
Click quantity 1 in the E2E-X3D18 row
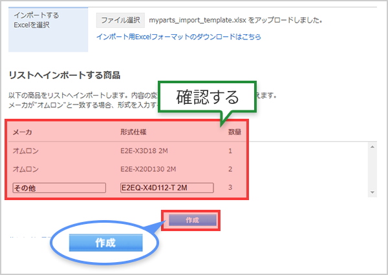point(230,150)
